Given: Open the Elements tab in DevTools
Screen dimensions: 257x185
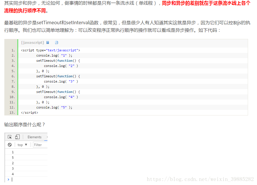Looking at the screenshot, I should click(x=34, y=137).
